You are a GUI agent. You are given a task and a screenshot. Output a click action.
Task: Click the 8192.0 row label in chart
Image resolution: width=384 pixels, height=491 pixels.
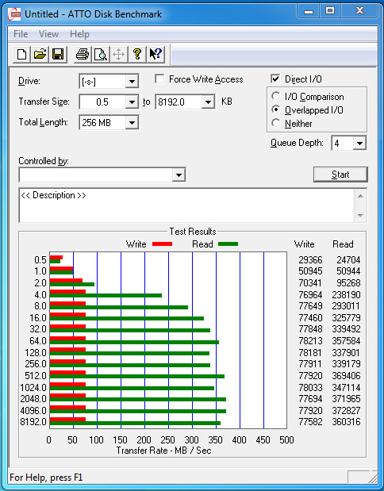[x=33, y=422]
